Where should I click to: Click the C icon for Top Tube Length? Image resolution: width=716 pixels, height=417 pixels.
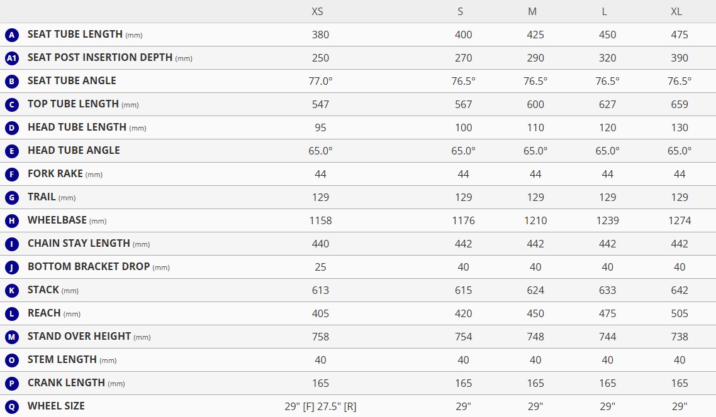click(x=11, y=105)
